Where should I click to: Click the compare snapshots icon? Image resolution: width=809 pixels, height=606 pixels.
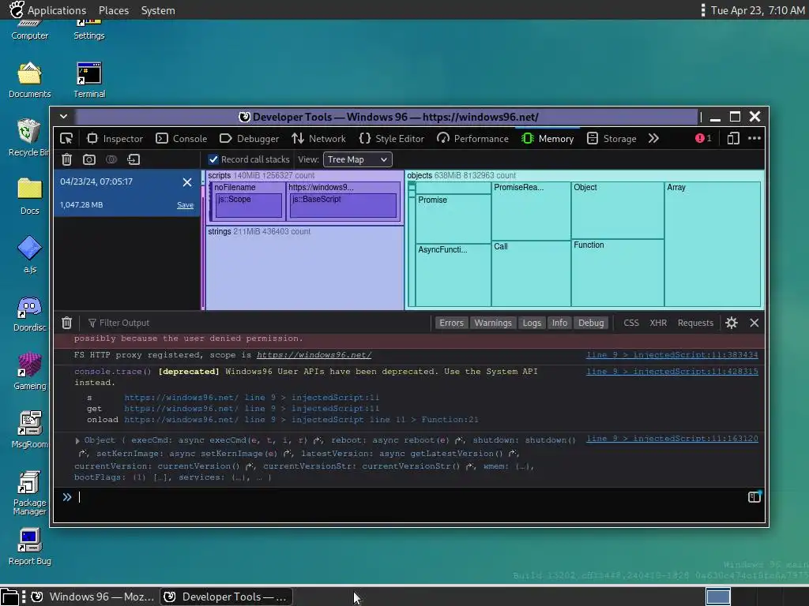click(111, 159)
